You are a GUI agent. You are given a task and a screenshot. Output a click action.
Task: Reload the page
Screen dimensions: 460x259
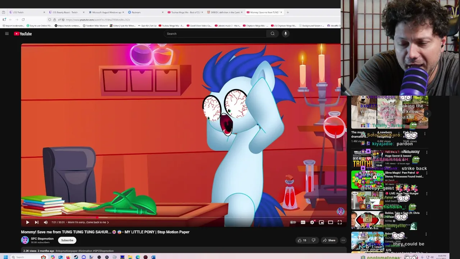pos(23,19)
